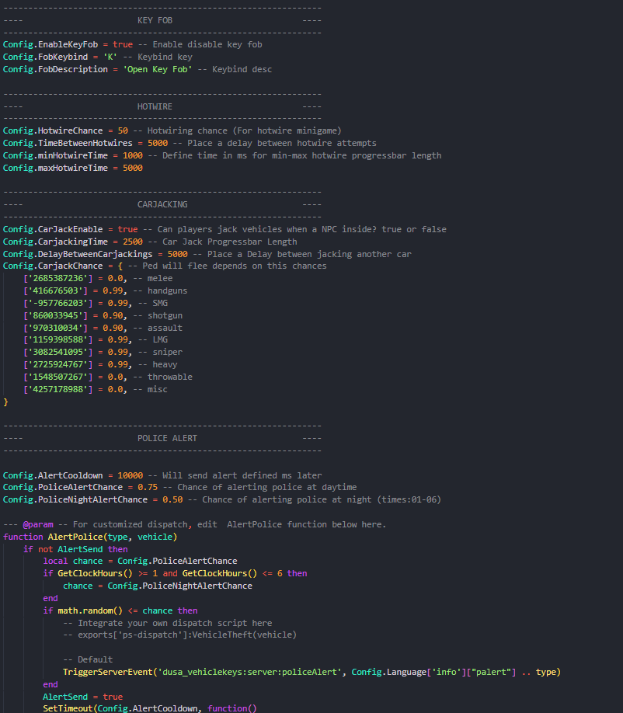Click the 'K' value of Config.FobKeybind
Screen dimensions: 623x713
pos(110,57)
